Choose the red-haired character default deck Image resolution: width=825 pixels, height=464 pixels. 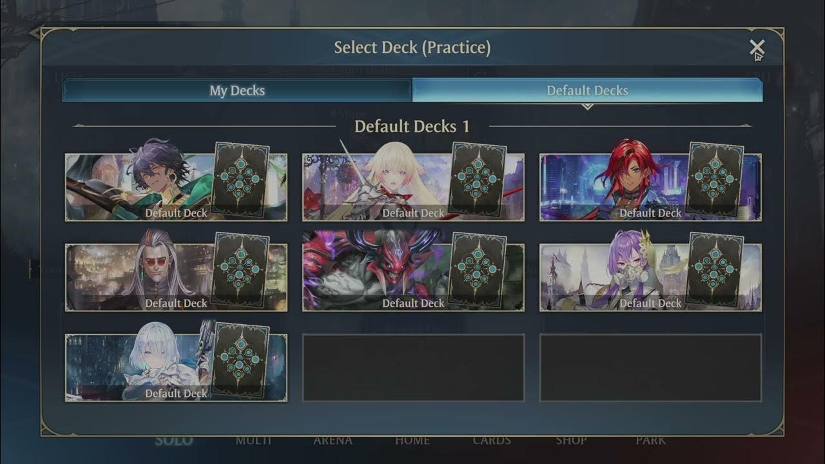pos(650,187)
